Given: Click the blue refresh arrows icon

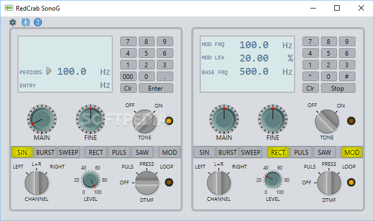Looking at the screenshot, I should [25, 22].
